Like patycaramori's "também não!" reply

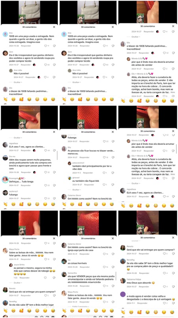point(104,173)
